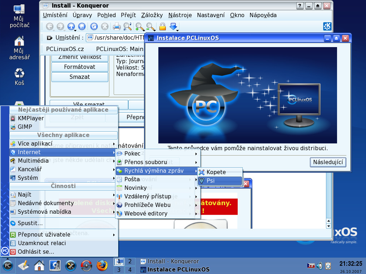The image size is (366, 274).
Task: Open the Prohlížeče Webu menu entry
Action: tap(158, 205)
